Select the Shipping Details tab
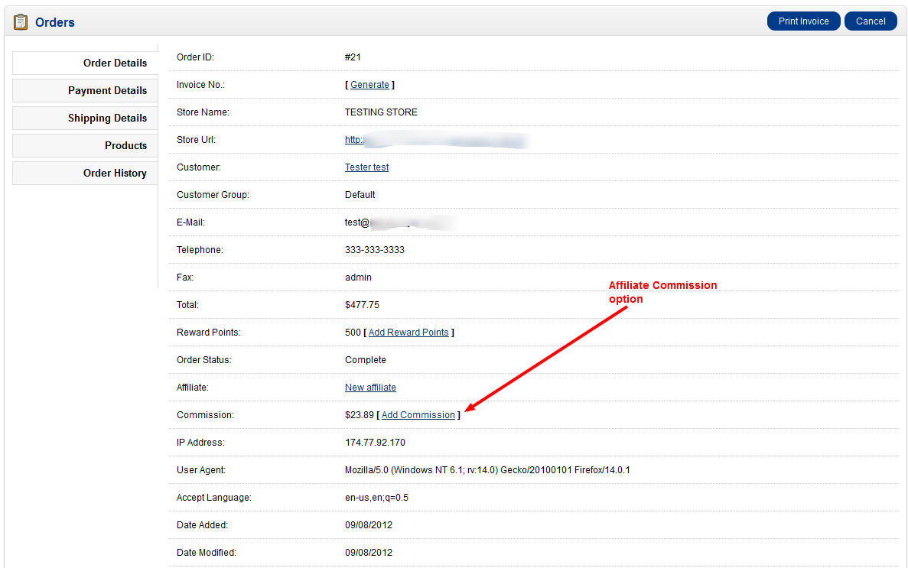The height and width of the screenshot is (568, 908). tap(85, 118)
